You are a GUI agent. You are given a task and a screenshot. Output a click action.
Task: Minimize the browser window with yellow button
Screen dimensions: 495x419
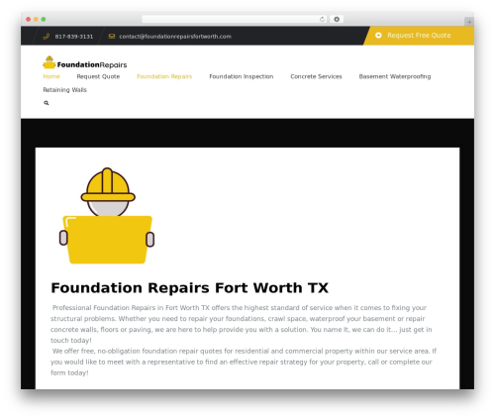pos(36,19)
